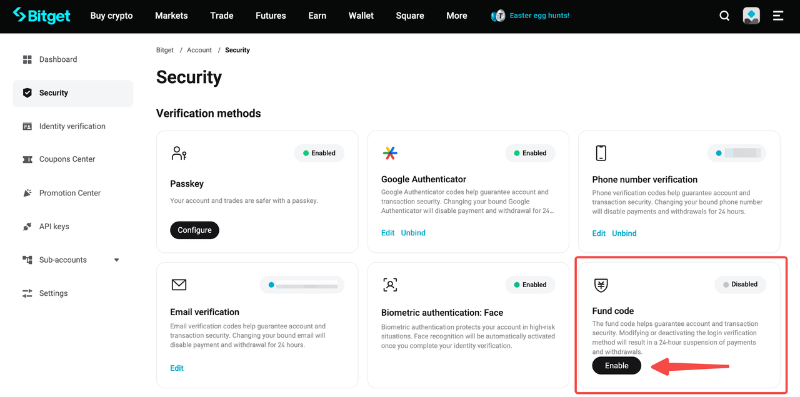This screenshot has width=800, height=397.
Task: Select the Fund code yen-shield icon
Action: 601,285
